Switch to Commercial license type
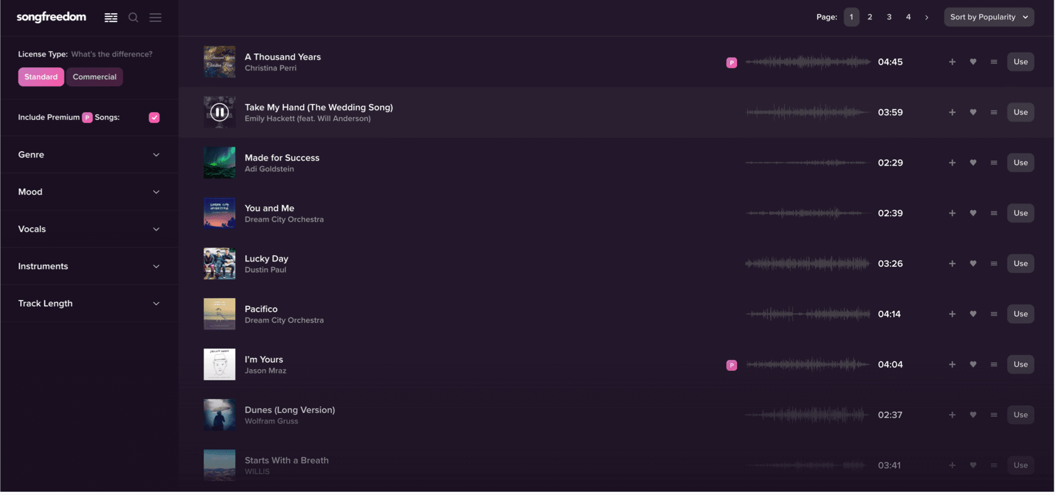Screen dimensions: 1055x495 click(x=95, y=77)
